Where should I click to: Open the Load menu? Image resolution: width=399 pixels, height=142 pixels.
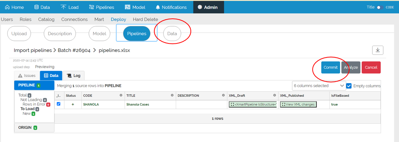click(70, 7)
